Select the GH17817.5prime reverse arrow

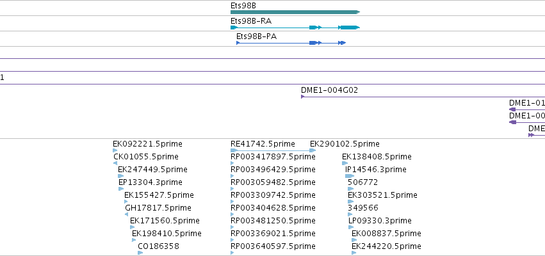(x=127, y=214)
